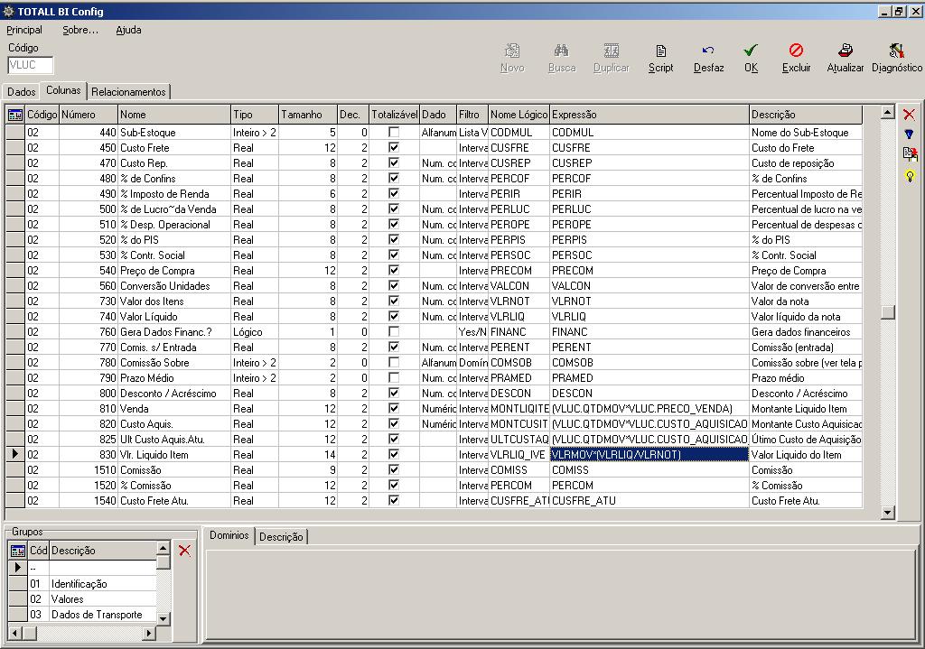Click the red X beside the columns grid
The image size is (925, 649).
coord(909,115)
